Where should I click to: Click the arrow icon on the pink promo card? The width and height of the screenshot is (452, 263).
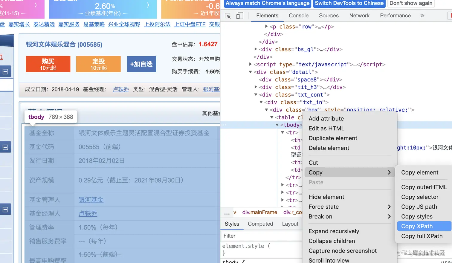point(36,4)
